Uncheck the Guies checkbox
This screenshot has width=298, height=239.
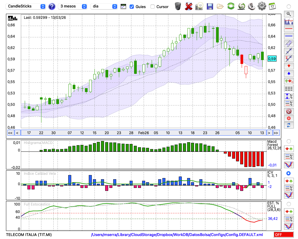click(132, 7)
